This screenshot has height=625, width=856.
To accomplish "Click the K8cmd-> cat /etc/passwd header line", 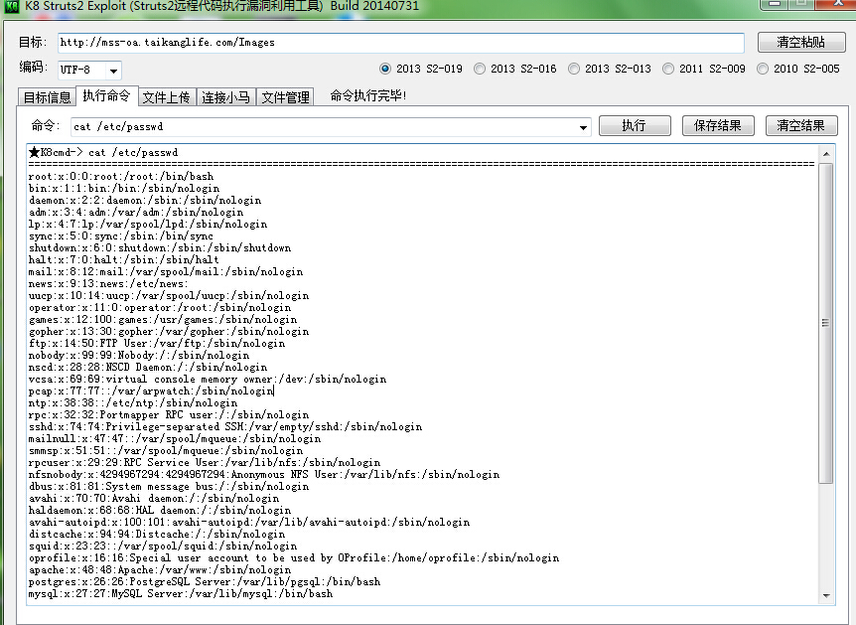I will click(x=103, y=152).
